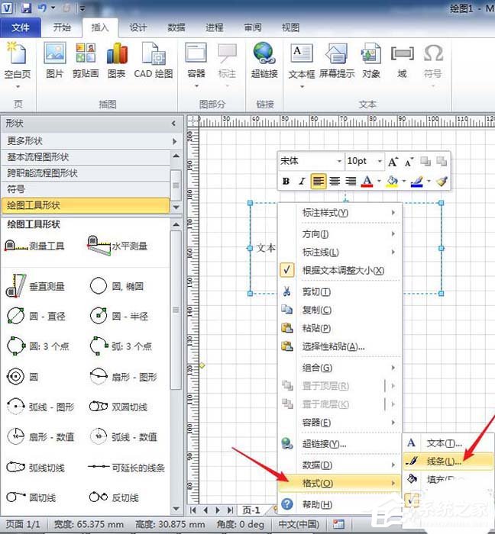Click the format painter brush icon
495x534 pixels.
(x=442, y=182)
